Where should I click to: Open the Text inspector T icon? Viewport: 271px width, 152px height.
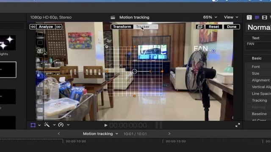pos(249,17)
